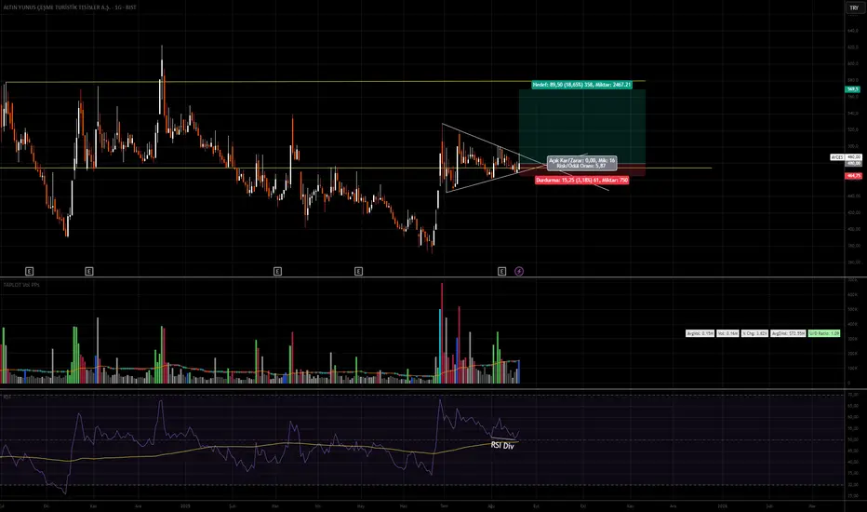Click the first earnings E marker
Screen dimensions: 867x512
pyautogui.click(x=30, y=271)
